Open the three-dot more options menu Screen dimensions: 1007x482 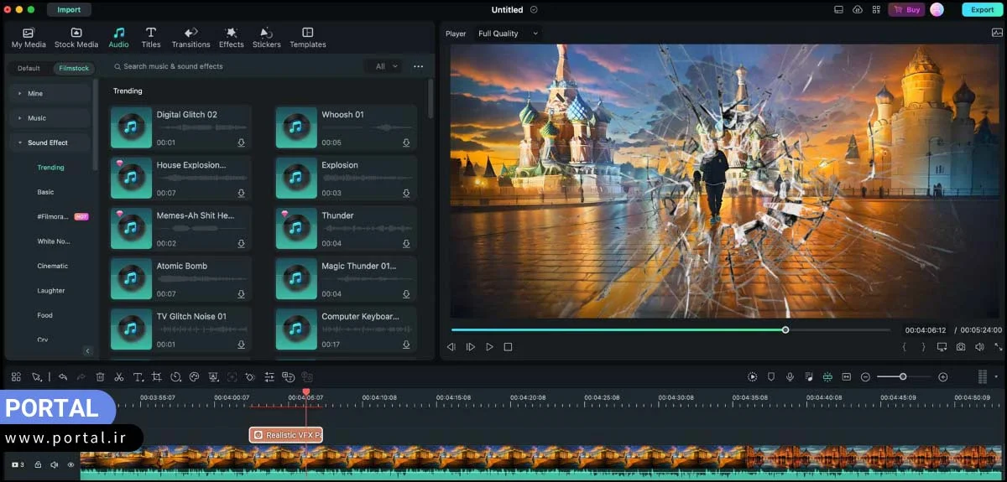point(419,66)
